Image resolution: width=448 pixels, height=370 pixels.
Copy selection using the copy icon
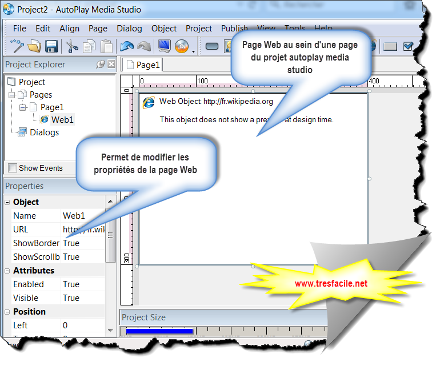pyautogui.click(x=89, y=46)
